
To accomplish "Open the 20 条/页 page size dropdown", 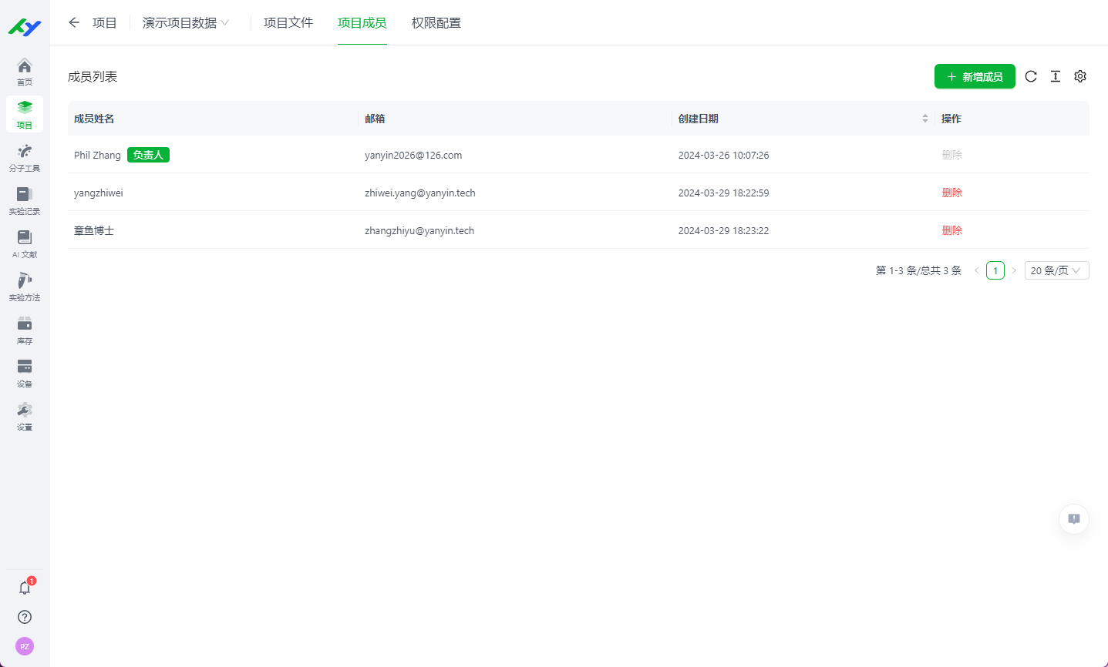I will [1056, 270].
